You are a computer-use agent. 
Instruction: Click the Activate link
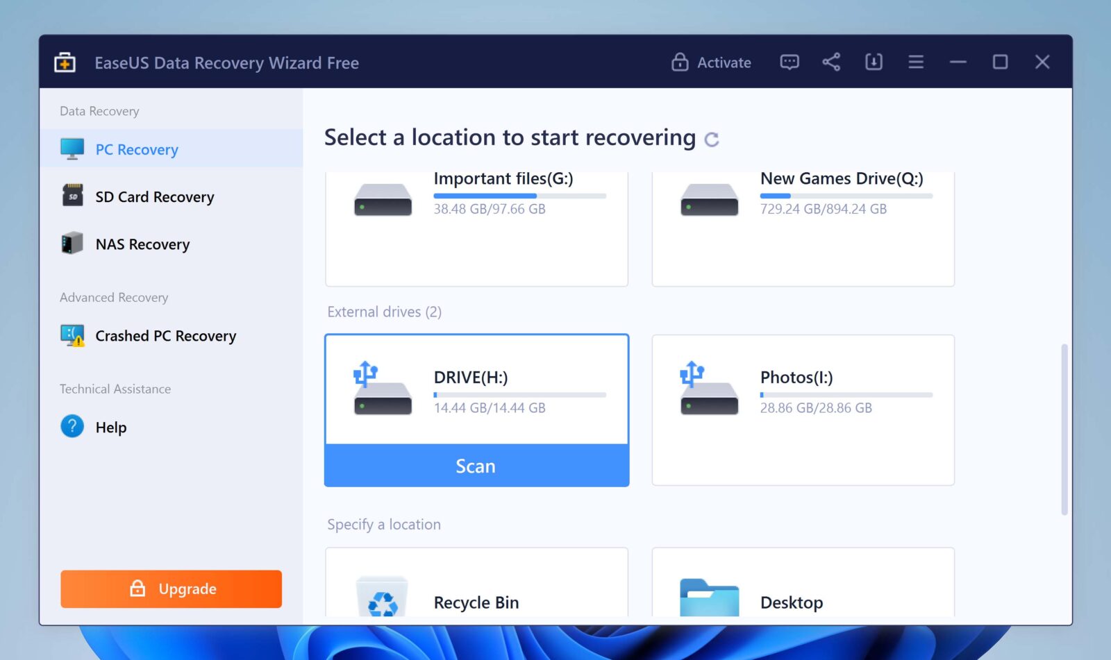point(724,62)
